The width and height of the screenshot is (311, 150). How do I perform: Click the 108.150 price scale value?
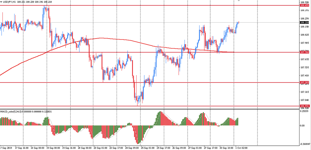pos(305,26)
